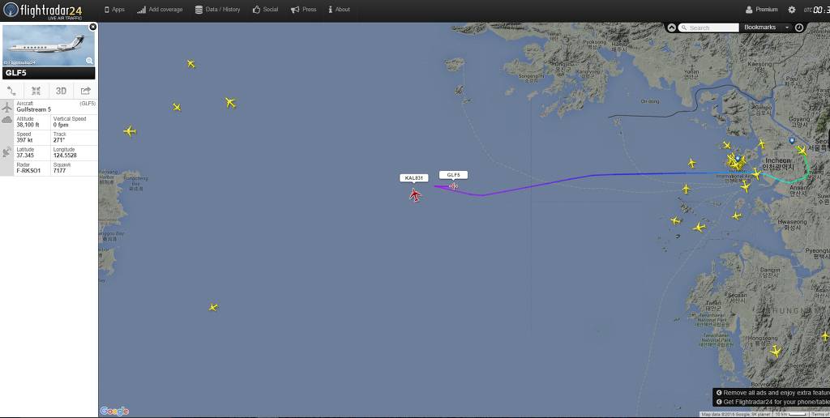Click the playback clock icon beside Bookmarks
The image size is (830, 418).
point(799,28)
